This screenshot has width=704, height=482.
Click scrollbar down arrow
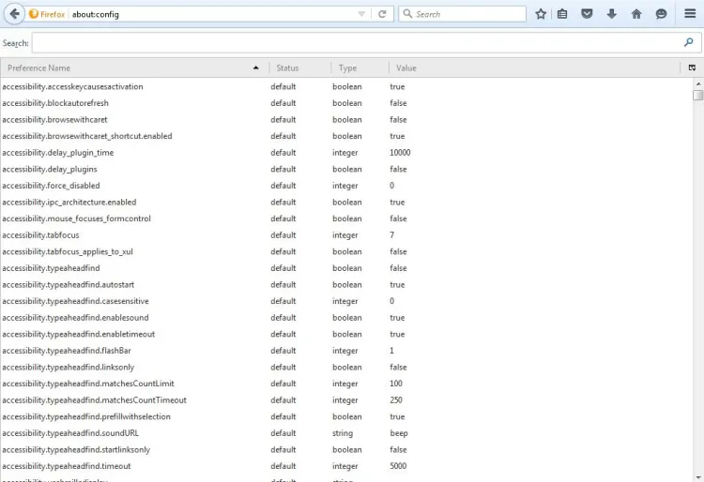pos(697,477)
